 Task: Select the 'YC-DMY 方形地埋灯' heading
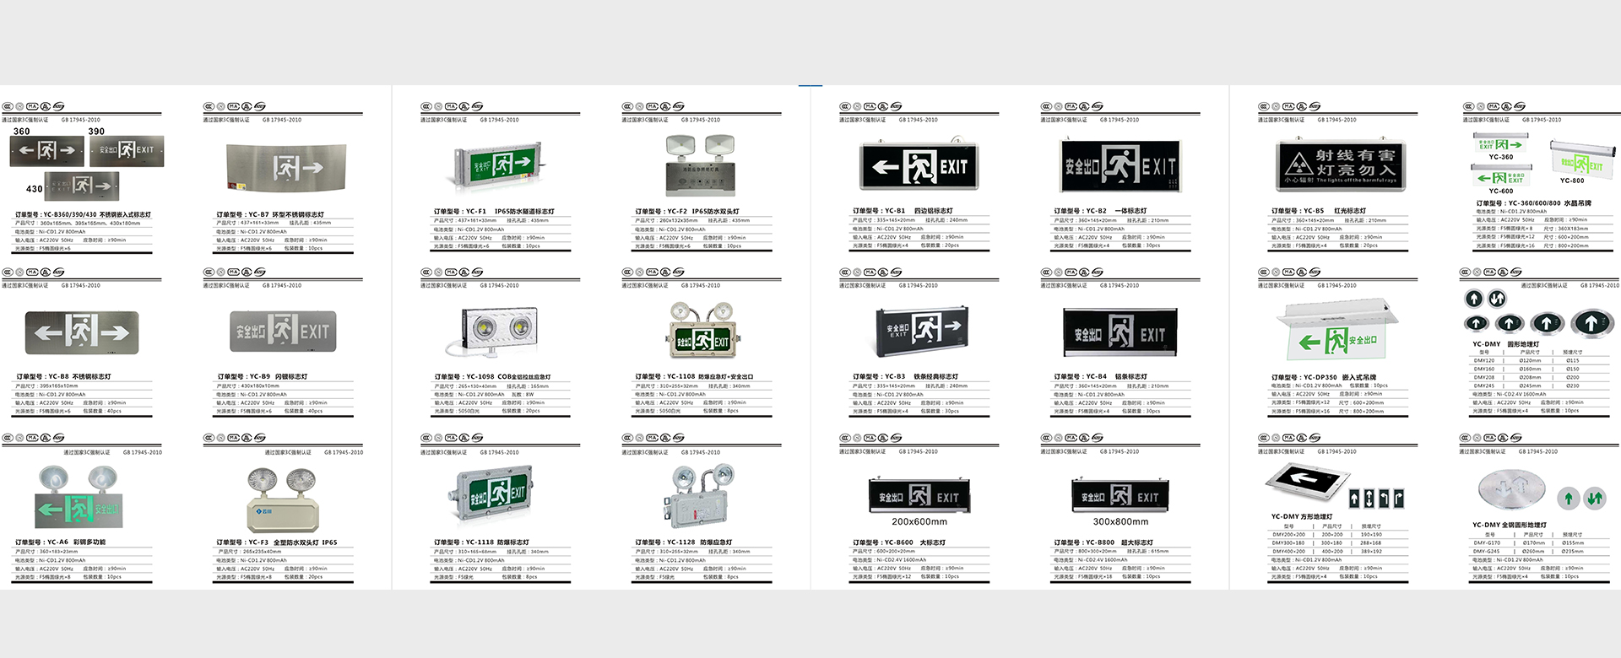tap(1302, 517)
